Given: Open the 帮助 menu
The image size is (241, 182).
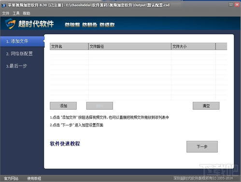Looking at the screenshot, I should coord(27,14).
